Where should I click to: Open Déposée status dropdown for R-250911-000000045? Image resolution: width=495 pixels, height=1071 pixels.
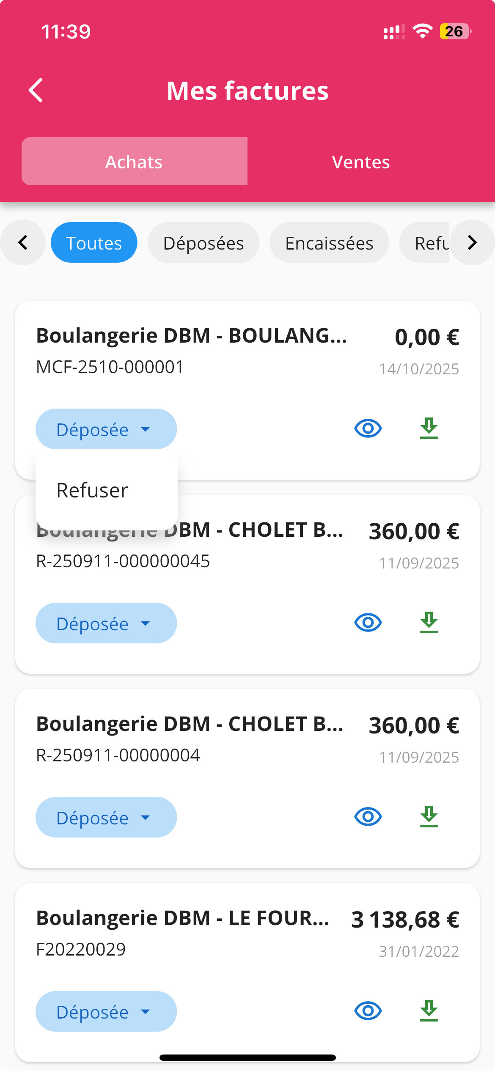coord(106,623)
